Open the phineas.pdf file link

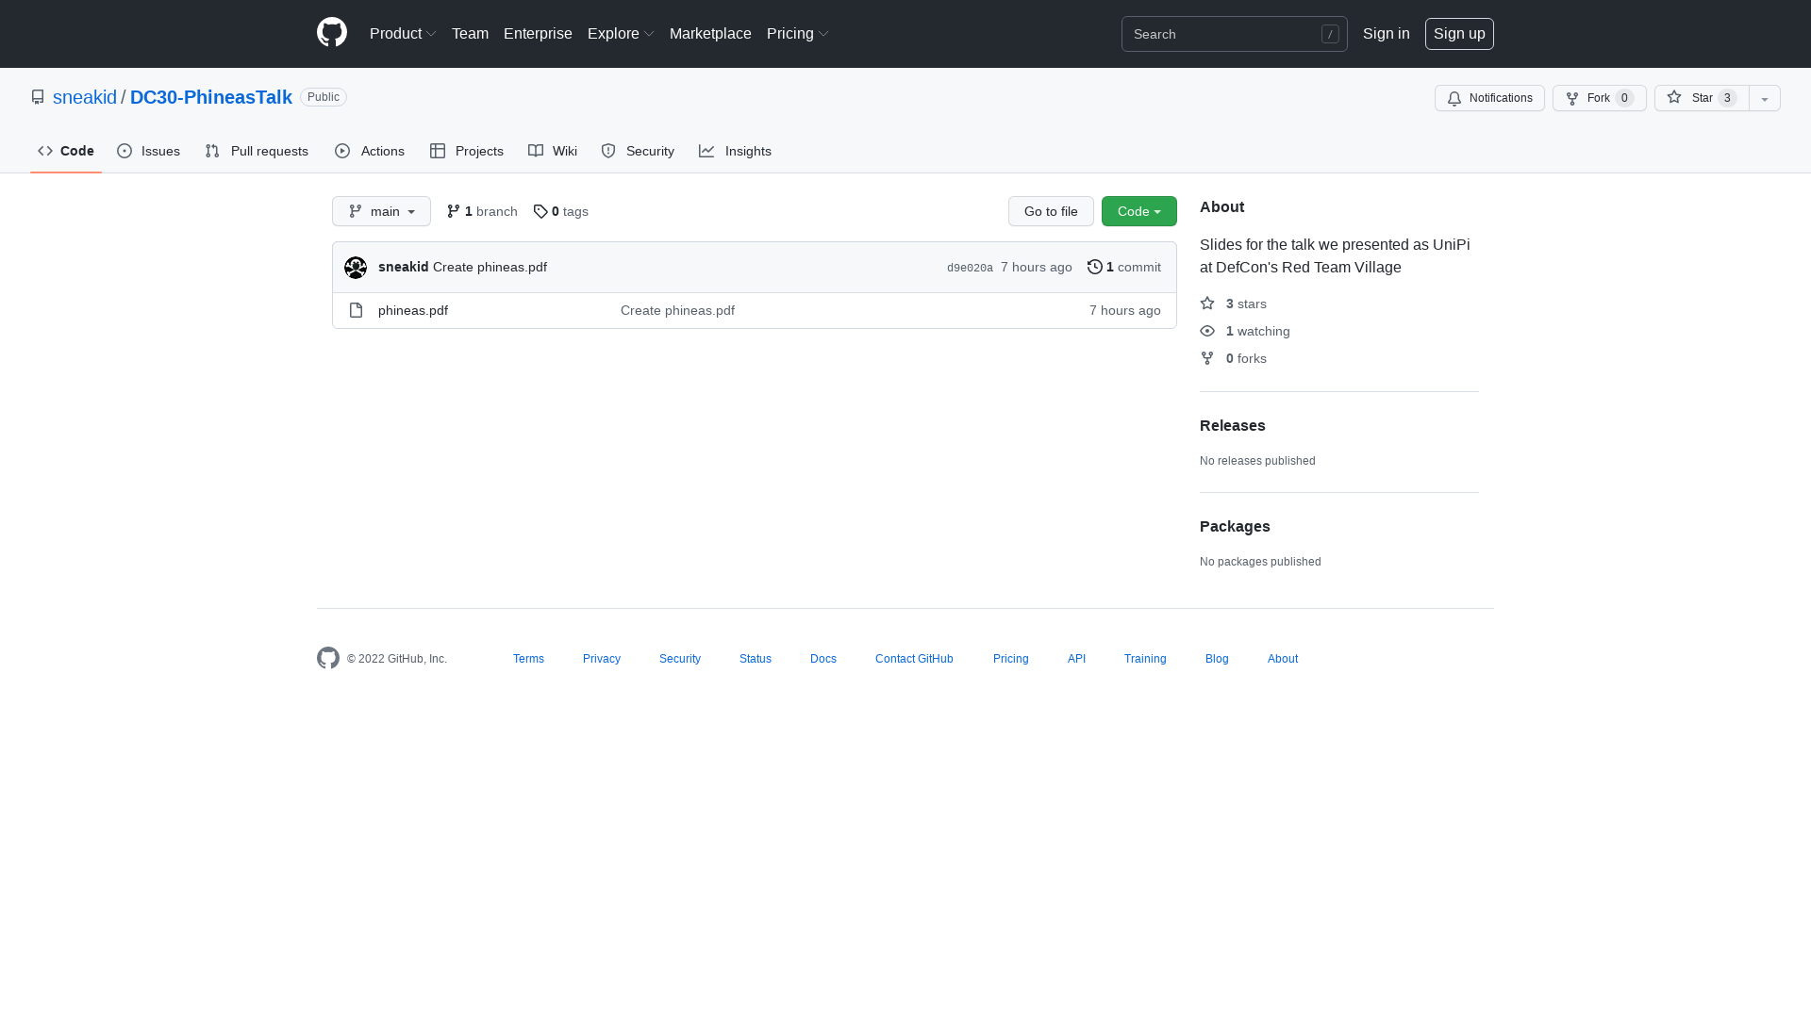coord(413,310)
